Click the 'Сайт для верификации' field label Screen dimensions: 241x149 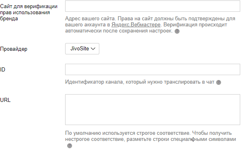pyautogui.click(x=29, y=6)
